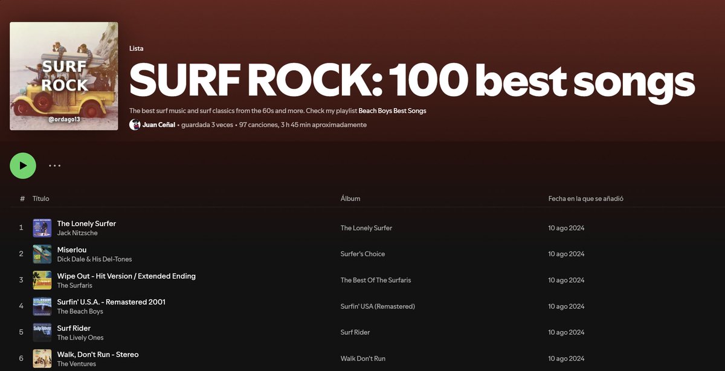The height and width of the screenshot is (371, 725).
Task: Open the Walk Don't Run album link
Action: point(363,359)
